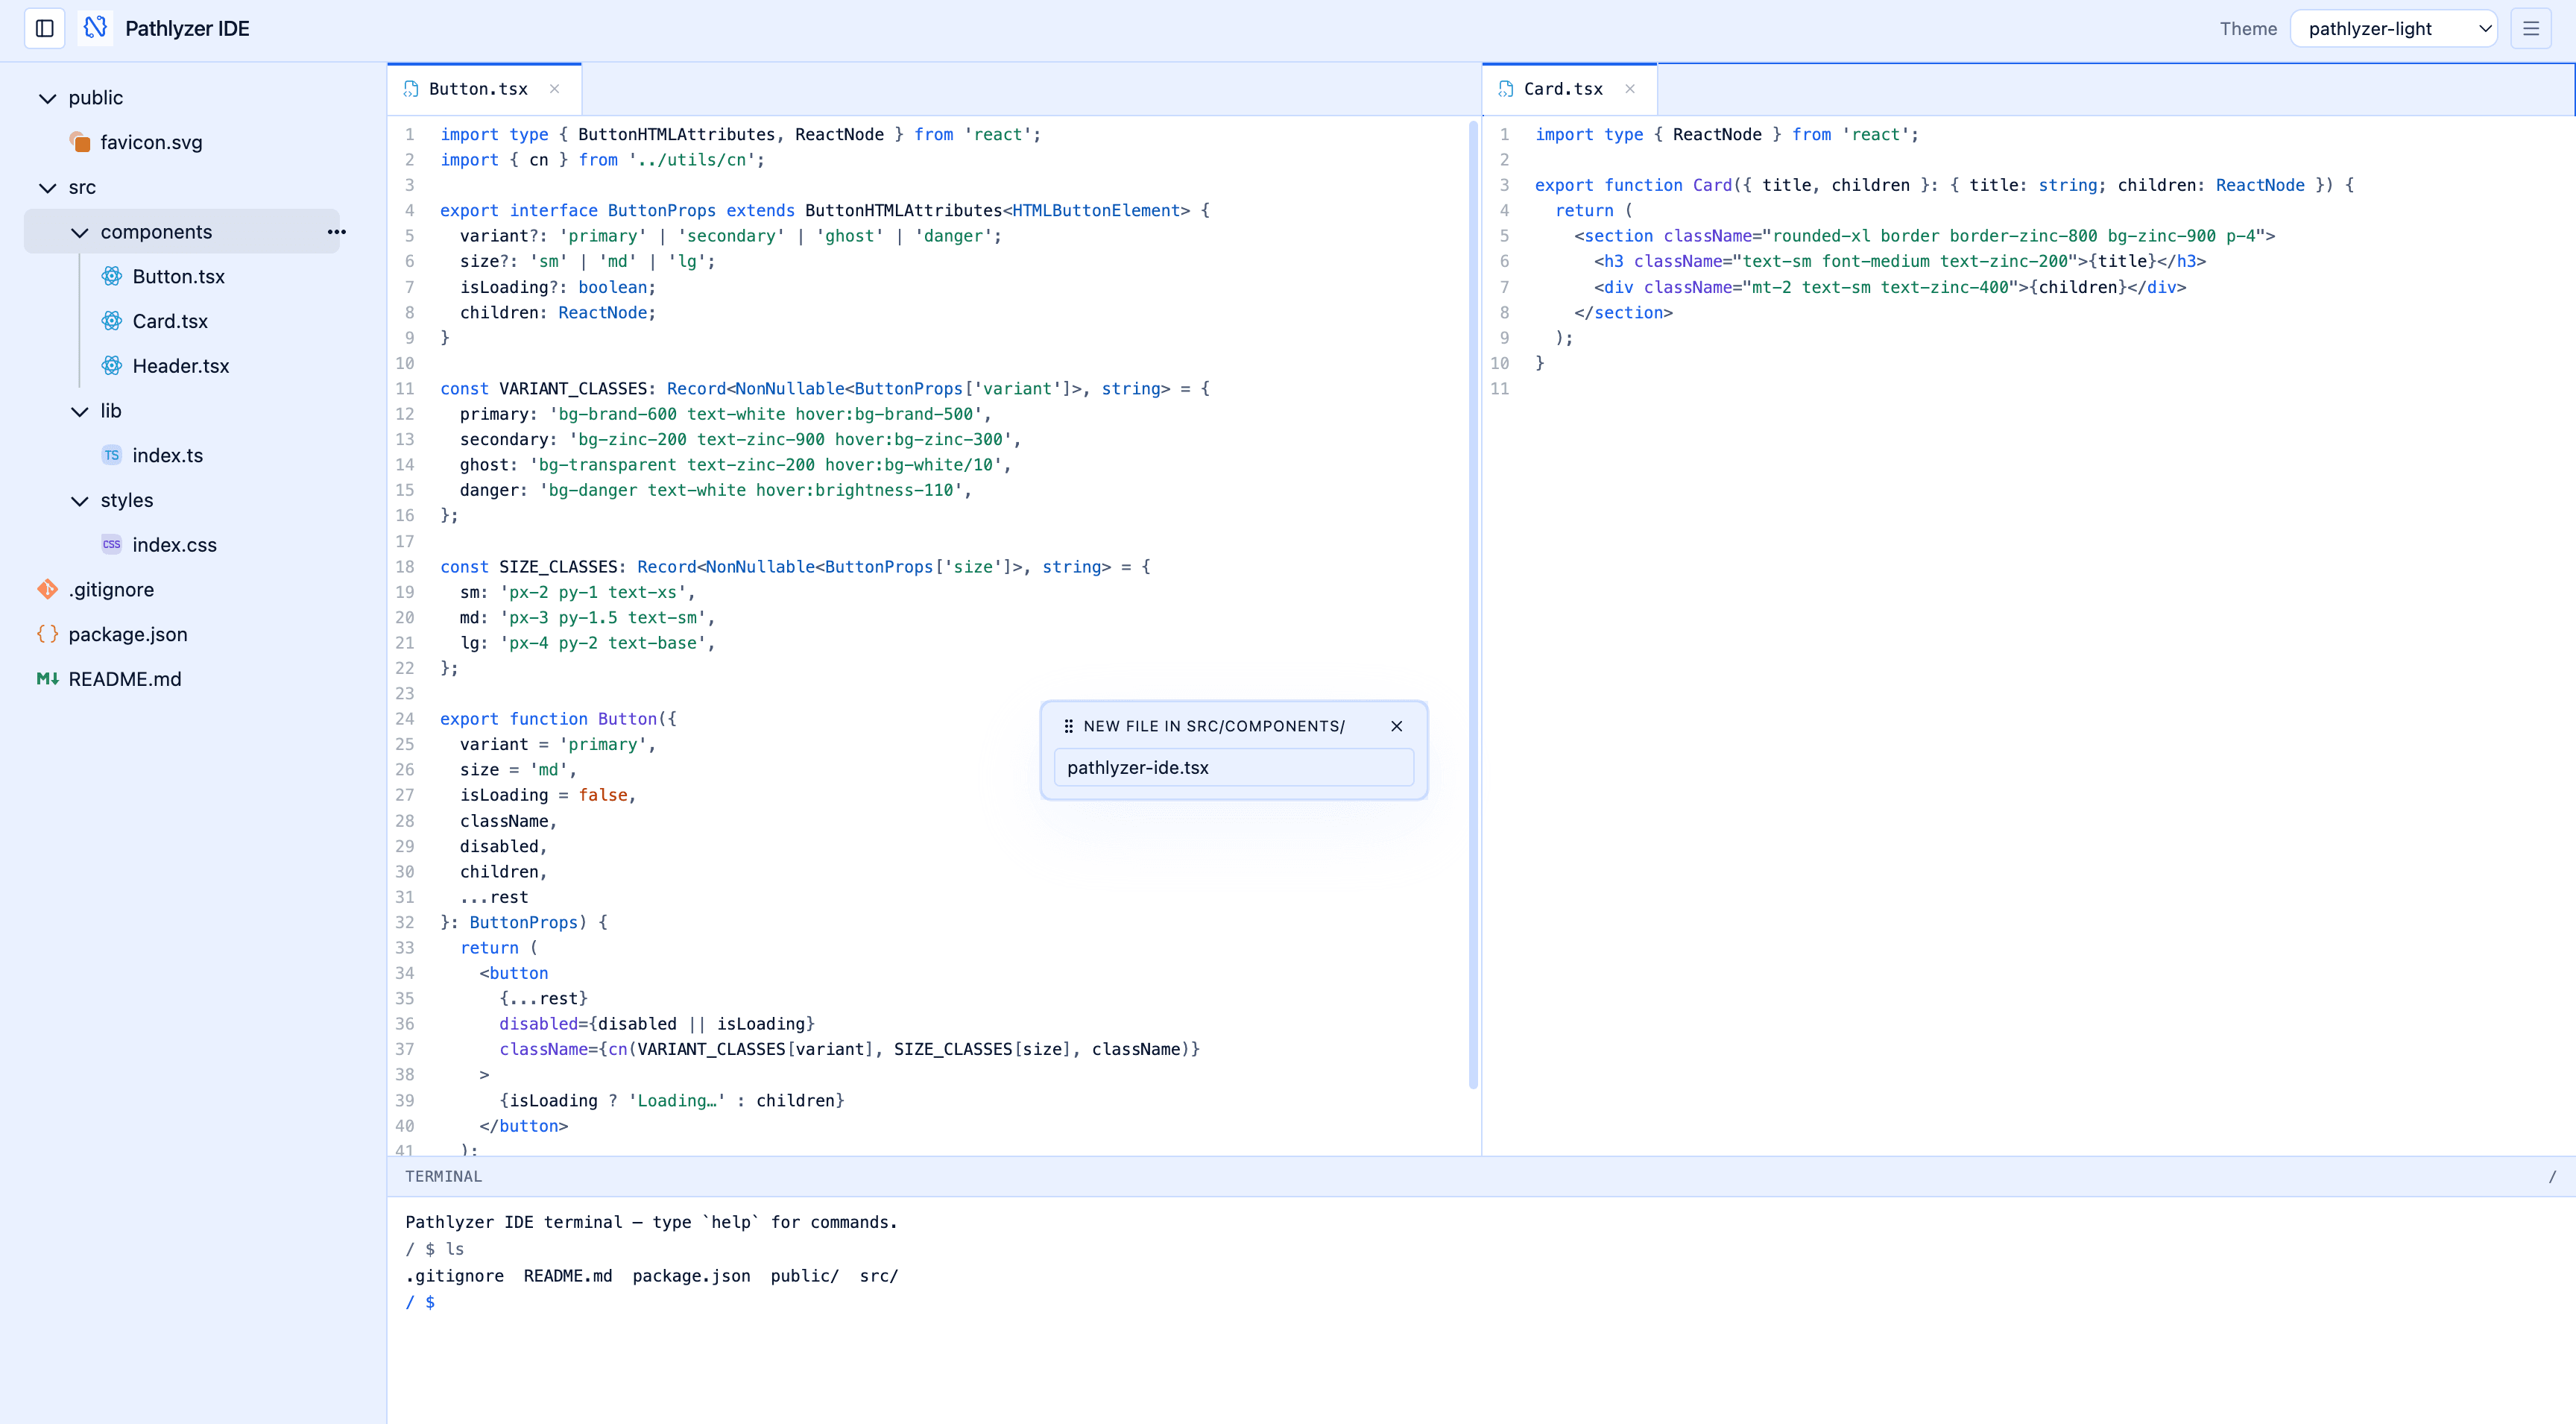Open the hamburger menu at top right

pos(2531,29)
